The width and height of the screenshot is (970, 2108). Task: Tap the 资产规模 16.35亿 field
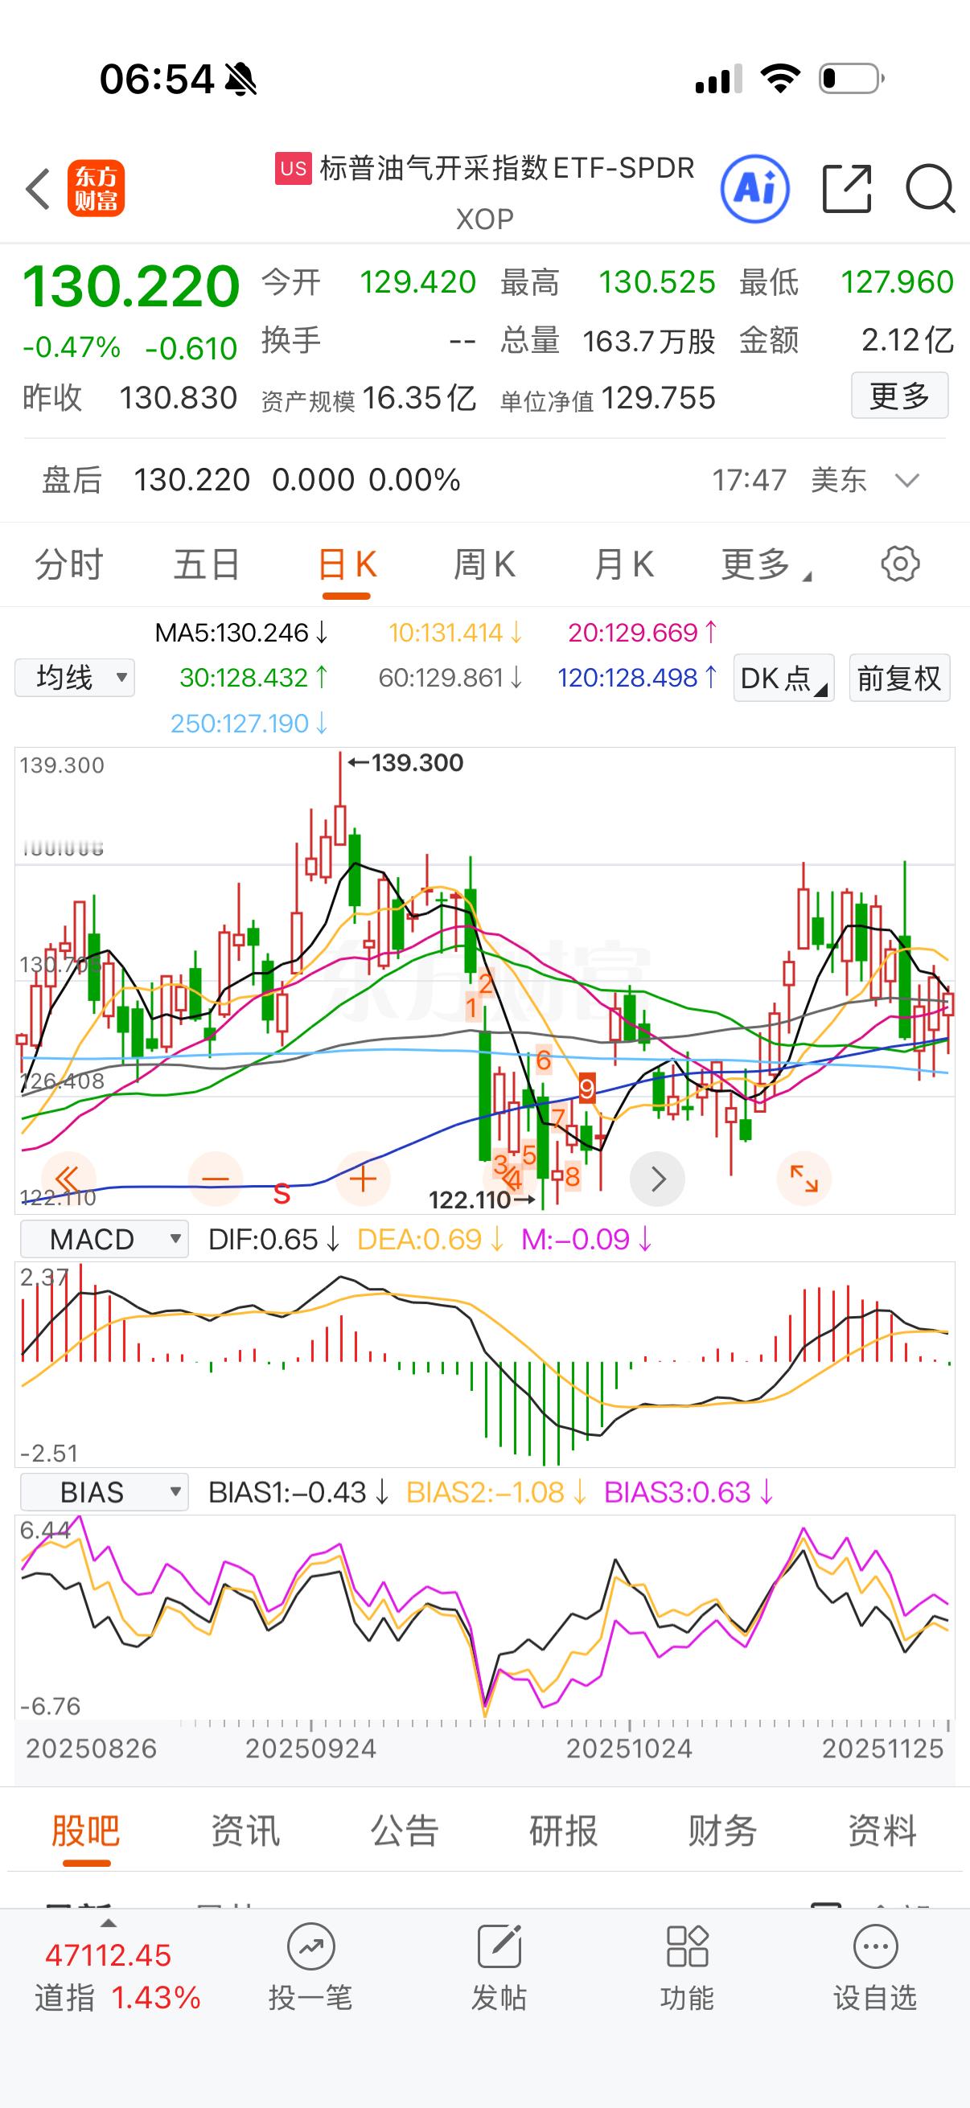tap(368, 399)
